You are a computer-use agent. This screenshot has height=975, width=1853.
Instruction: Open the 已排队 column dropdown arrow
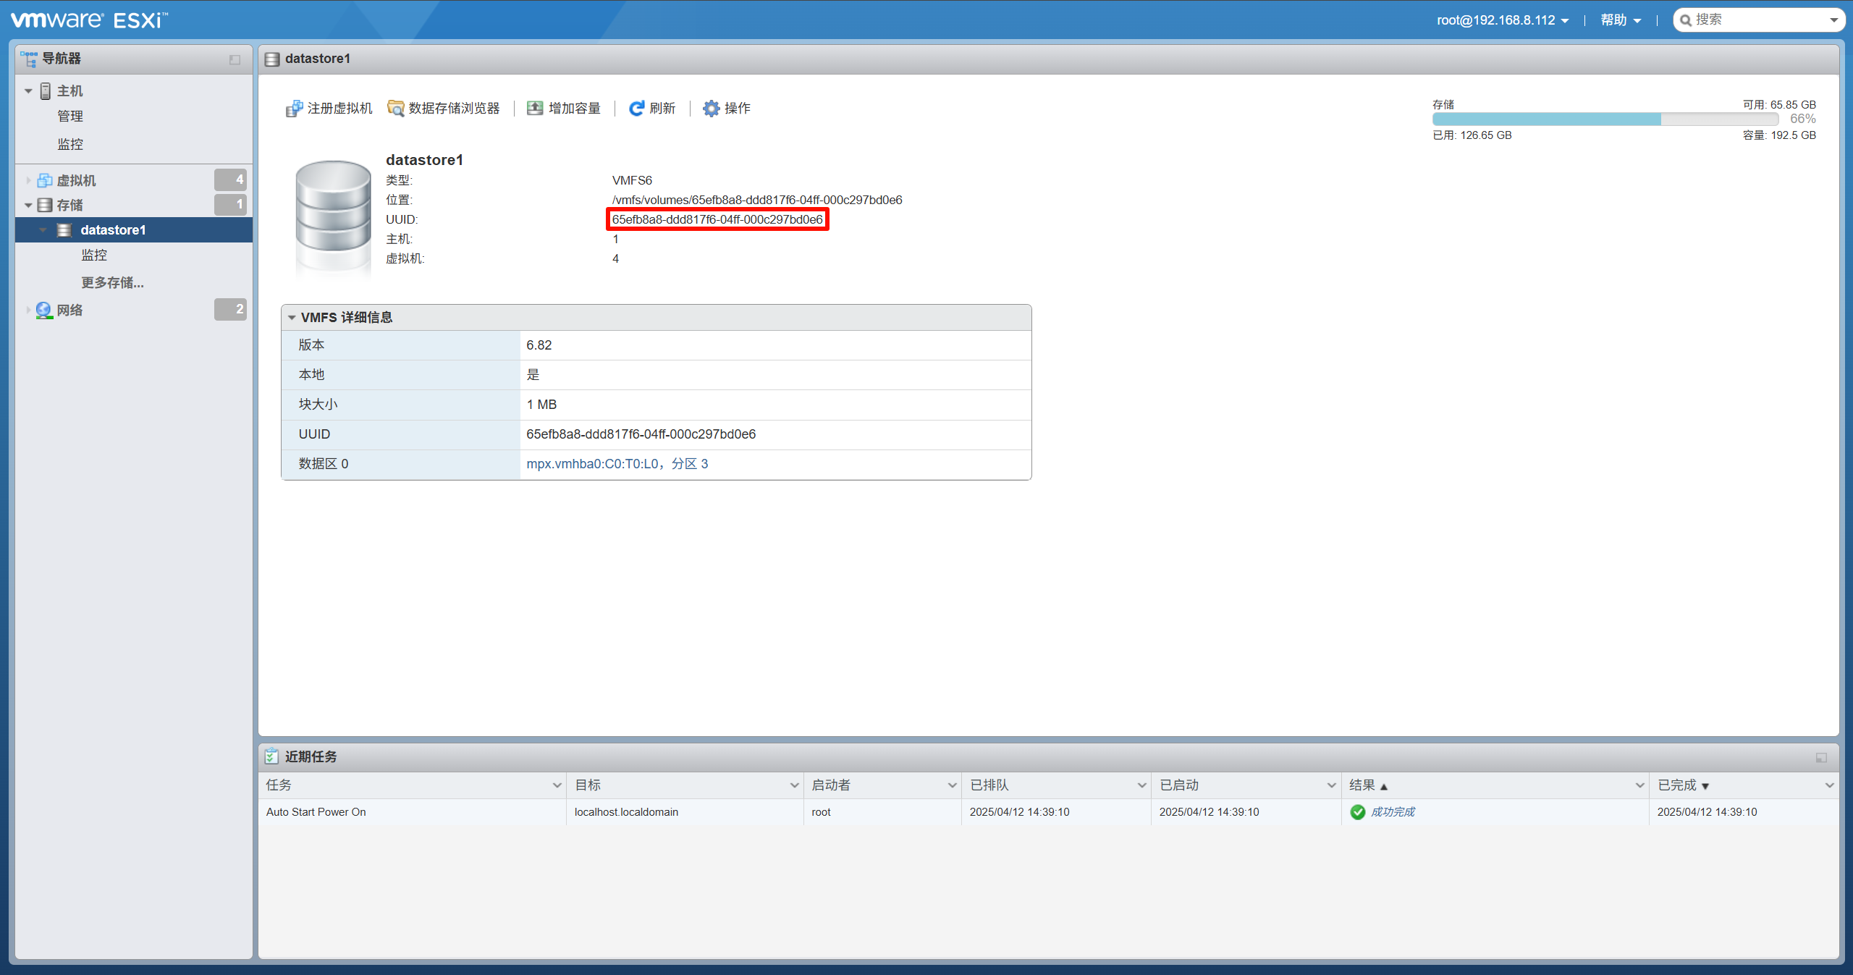tap(1141, 785)
